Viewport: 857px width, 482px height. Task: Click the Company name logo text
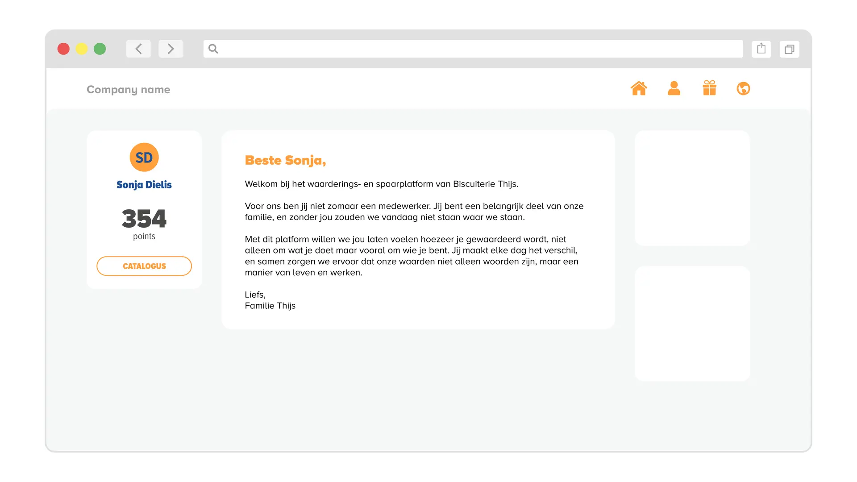(128, 90)
